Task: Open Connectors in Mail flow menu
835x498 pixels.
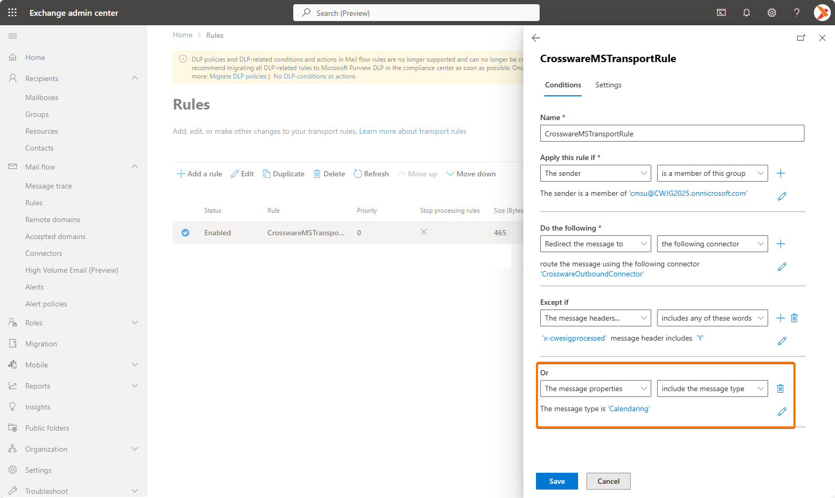Action: click(x=44, y=253)
